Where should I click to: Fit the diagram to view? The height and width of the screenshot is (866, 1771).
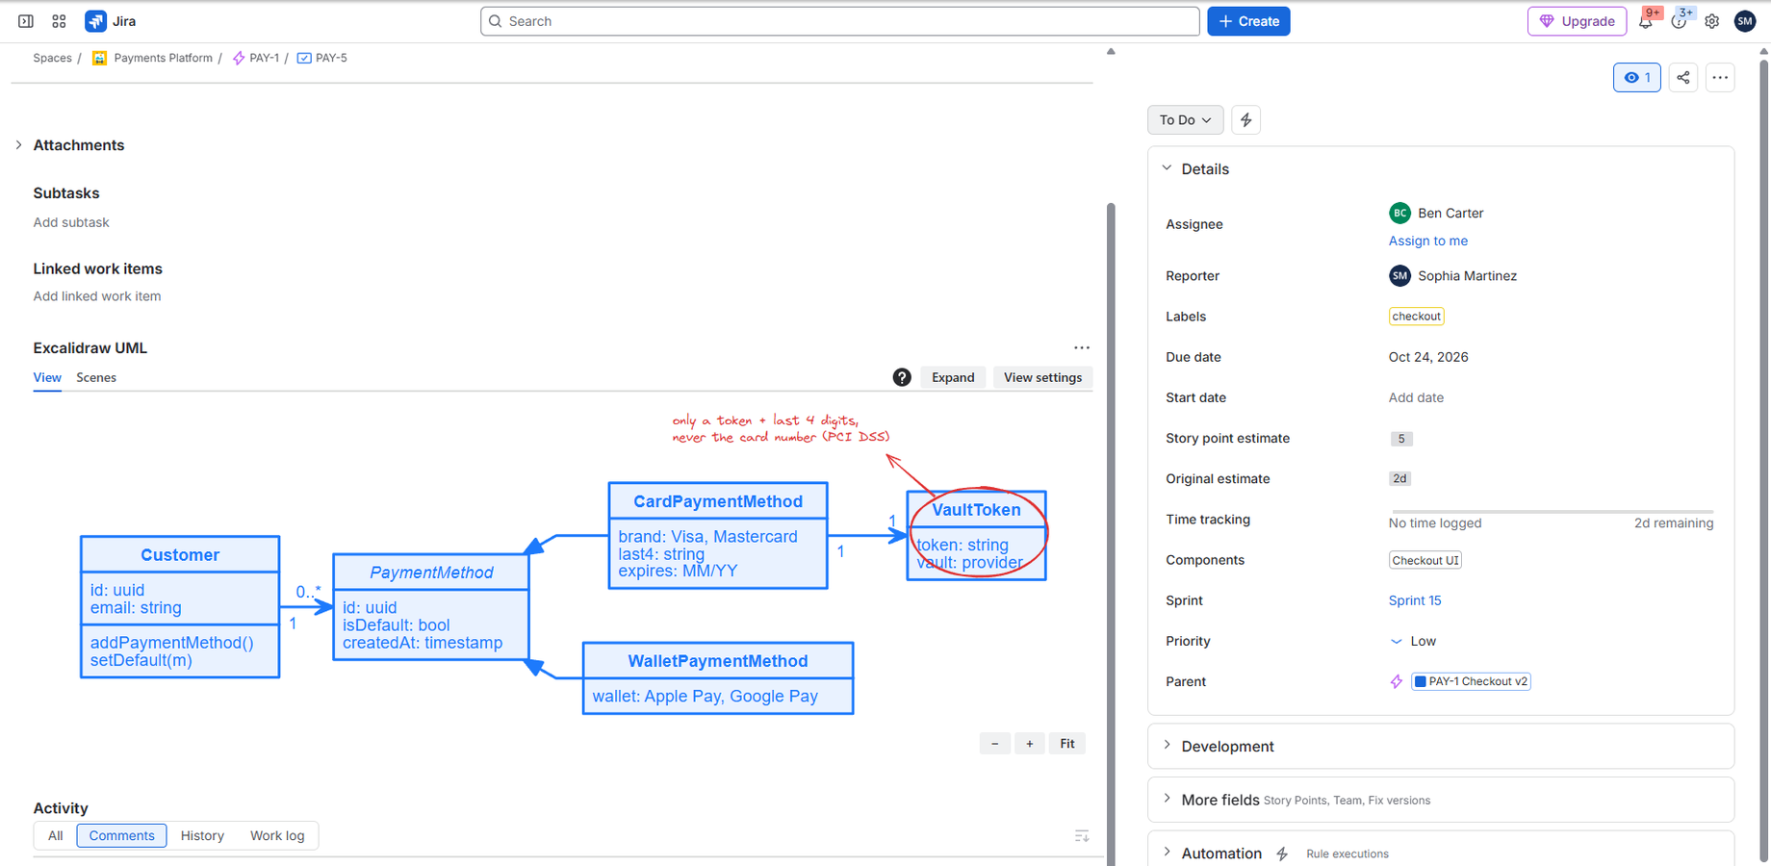pyautogui.click(x=1067, y=744)
